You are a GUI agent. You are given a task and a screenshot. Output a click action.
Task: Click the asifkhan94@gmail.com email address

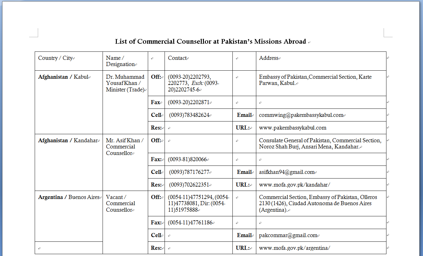(287, 172)
